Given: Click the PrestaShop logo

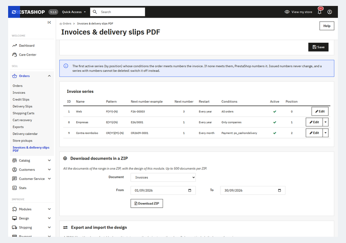Looking at the screenshot, I should click(x=28, y=12).
